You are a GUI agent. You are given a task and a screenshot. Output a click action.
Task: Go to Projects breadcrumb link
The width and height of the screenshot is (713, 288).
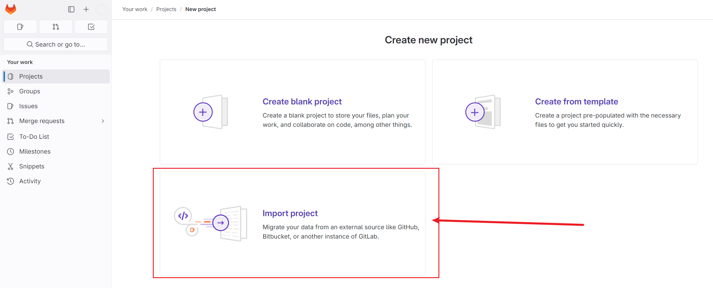pos(166,9)
